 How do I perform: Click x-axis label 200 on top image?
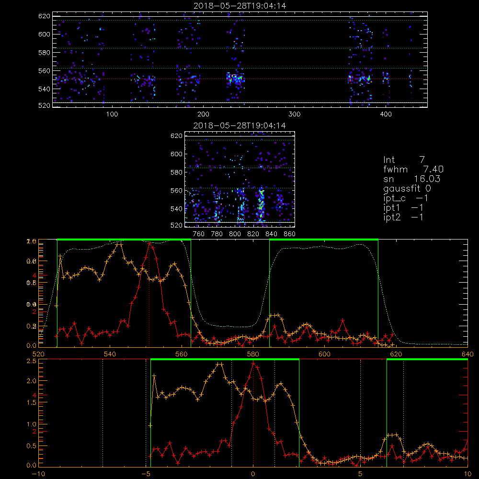(203, 114)
